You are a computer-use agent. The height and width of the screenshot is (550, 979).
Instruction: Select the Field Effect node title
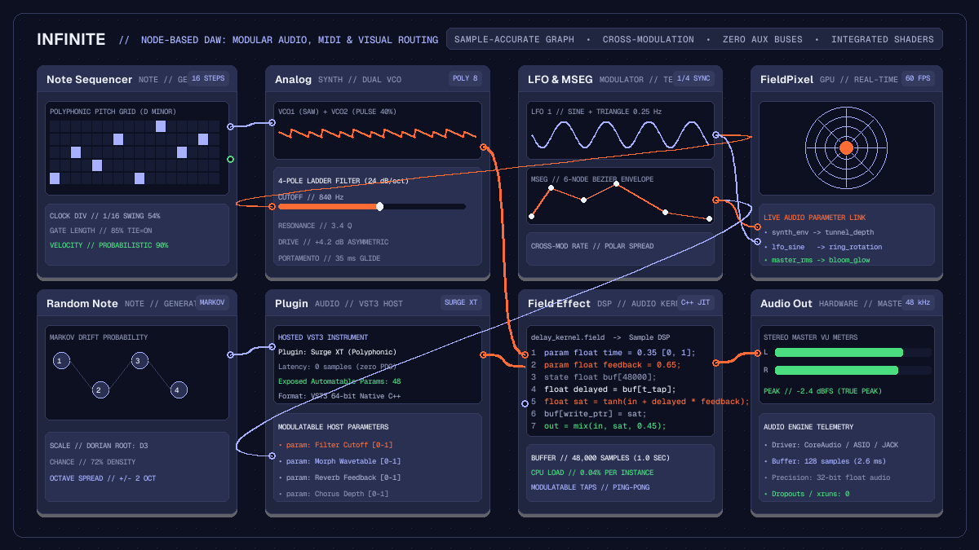click(x=559, y=303)
